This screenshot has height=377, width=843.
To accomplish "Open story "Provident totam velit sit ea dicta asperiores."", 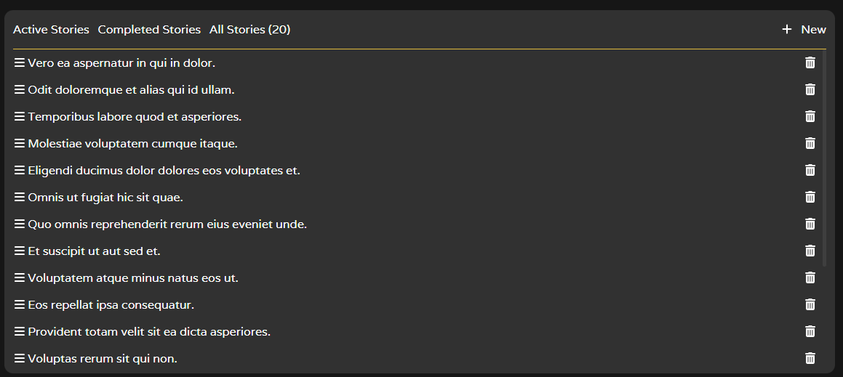I will (x=149, y=332).
